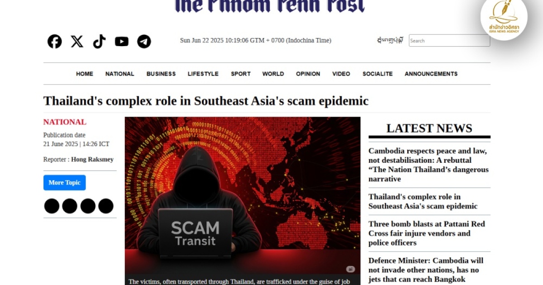Select the OPINION menu item
Image resolution: width=543 pixels, height=285 pixels.
coord(308,74)
